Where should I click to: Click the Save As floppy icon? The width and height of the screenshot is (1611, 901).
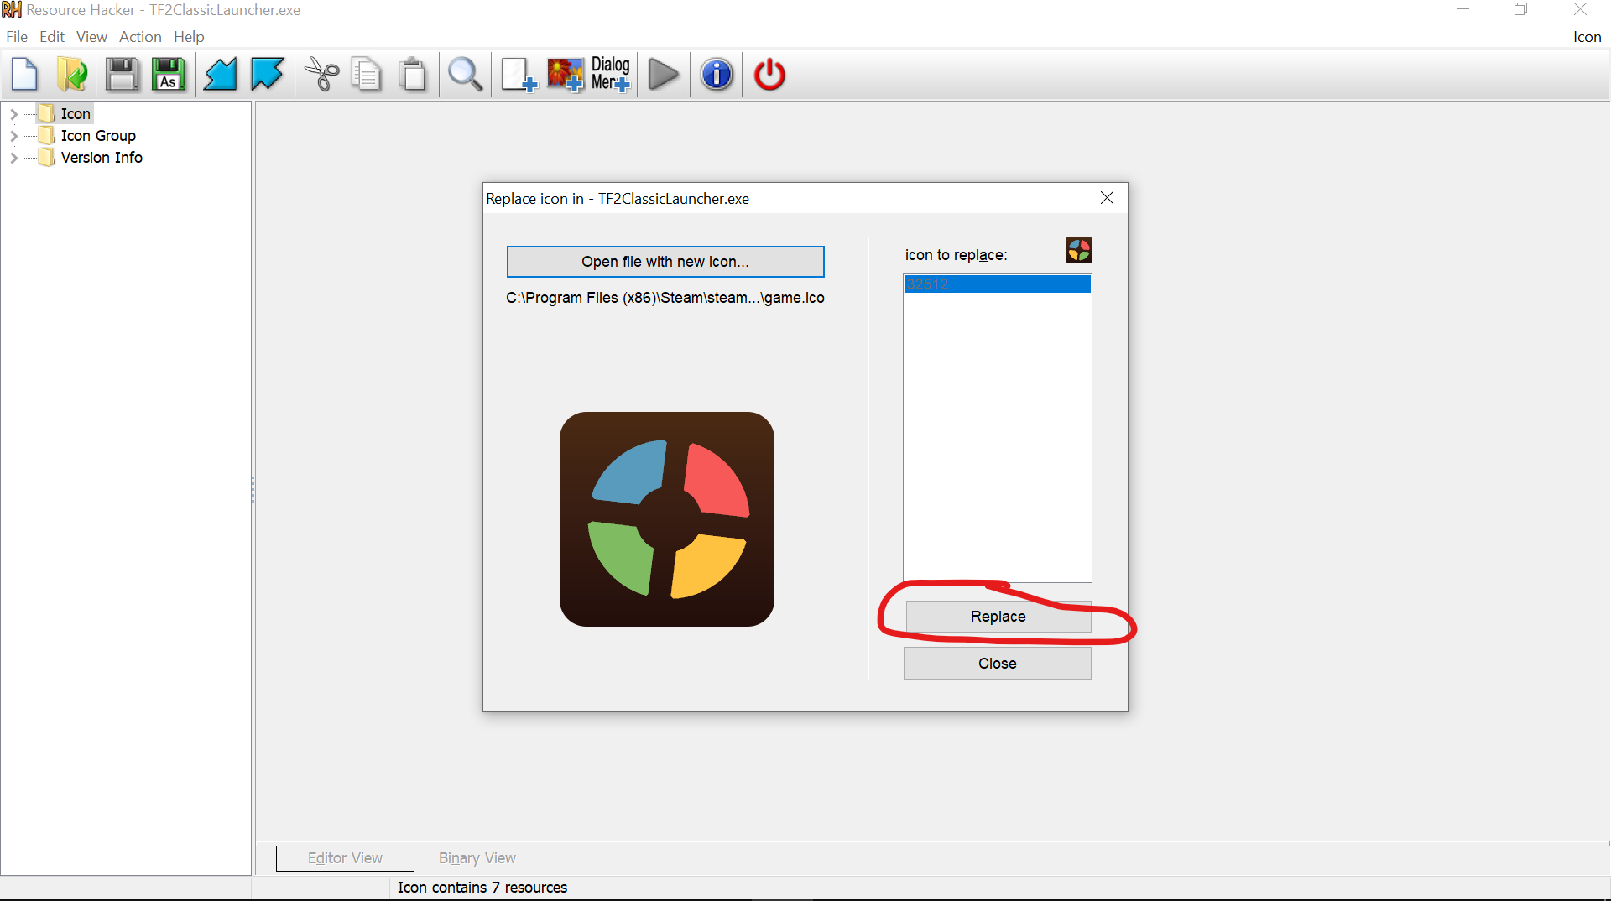169,75
